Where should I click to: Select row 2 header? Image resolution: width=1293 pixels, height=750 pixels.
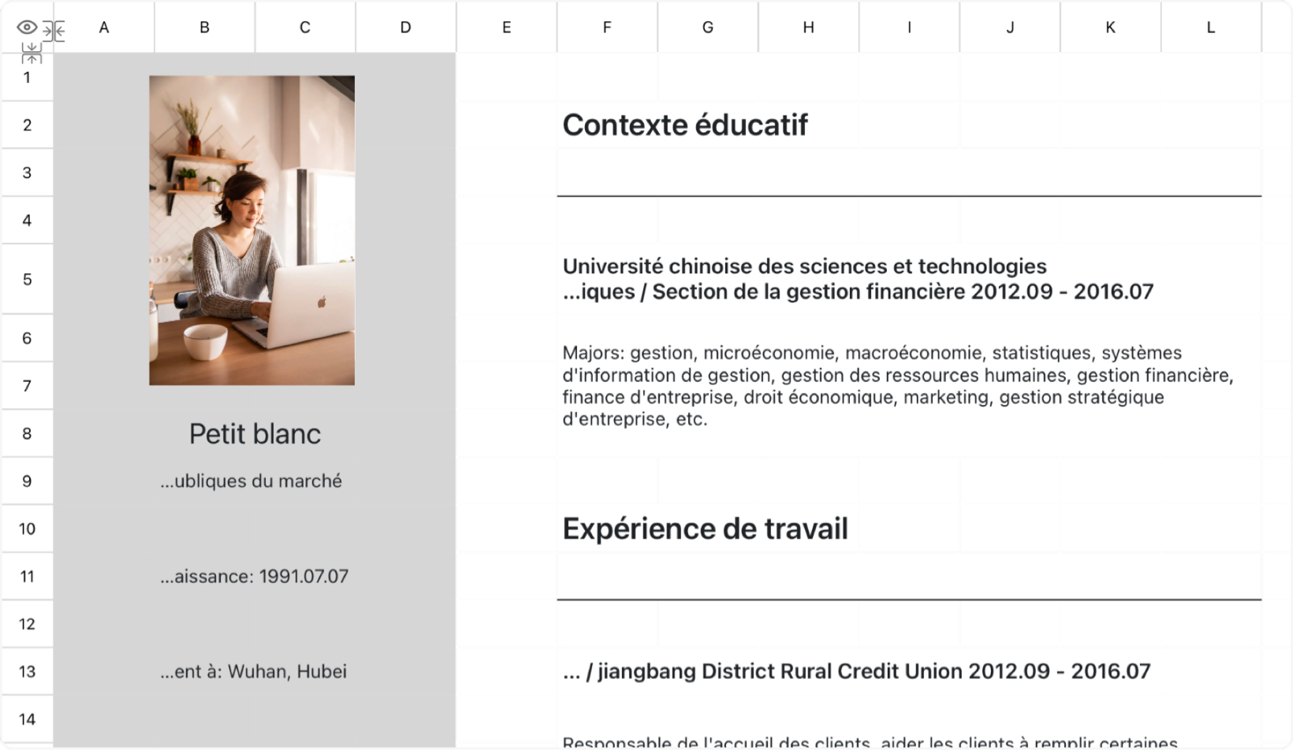click(27, 124)
